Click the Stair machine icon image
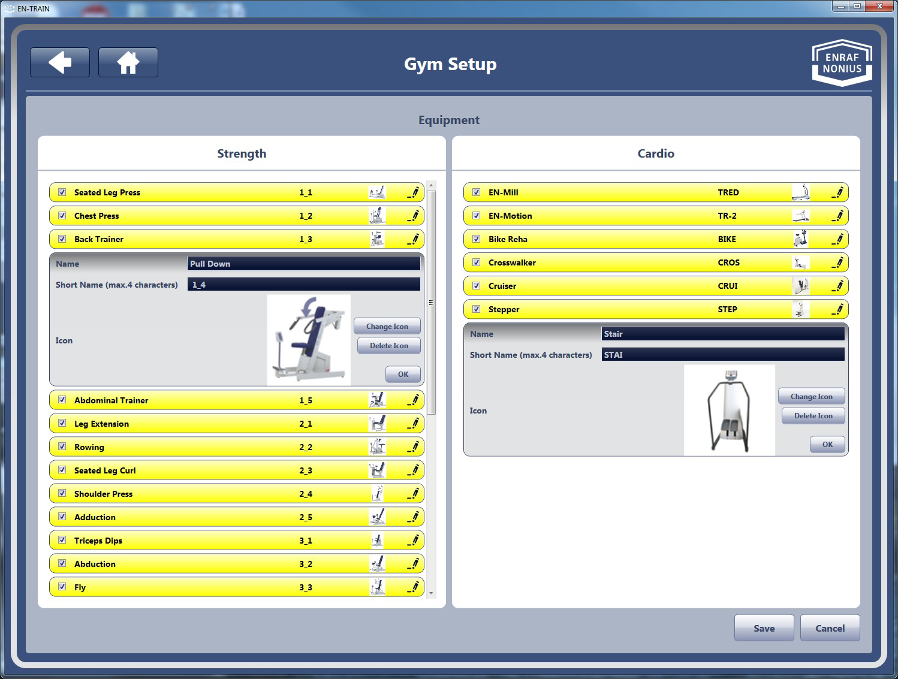Image resolution: width=898 pixels, height=679 pixels. (730, 411)
